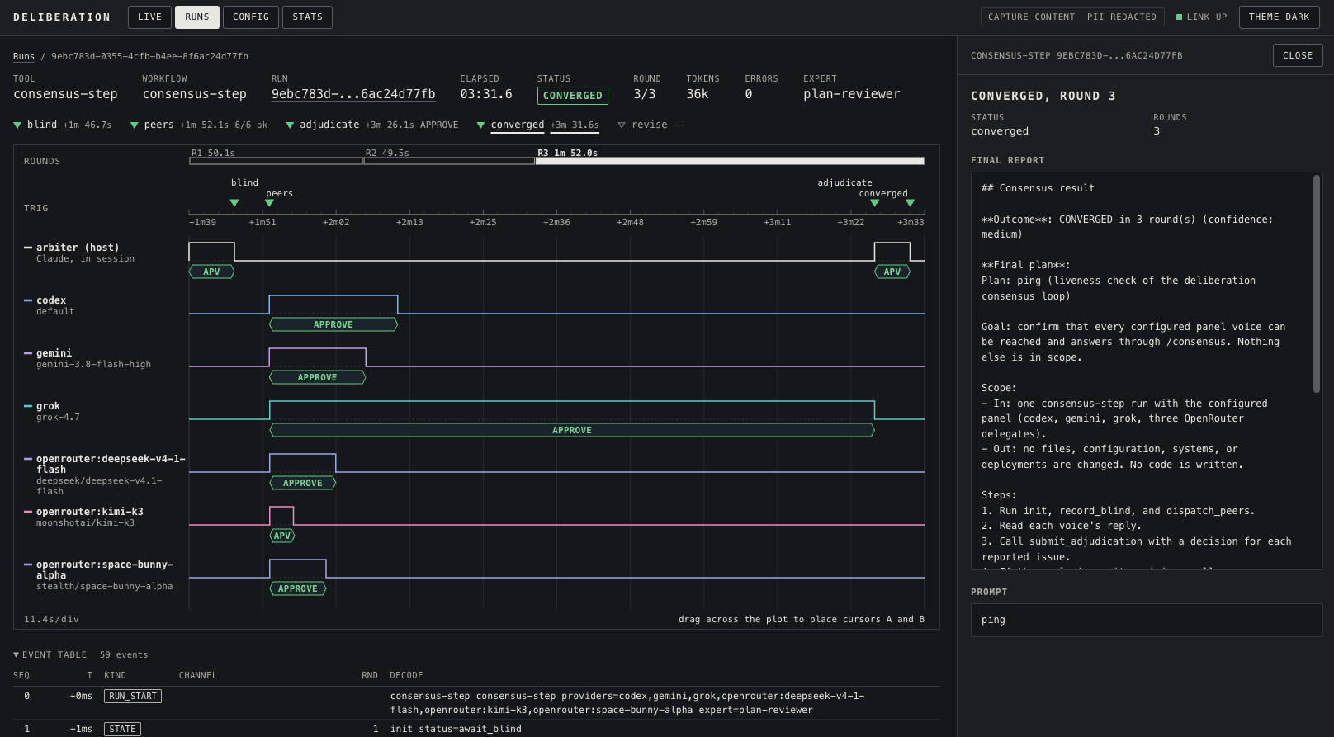The height and width of the screenshot is (737, 1334).
Task: Select the blind stage triangle marker
Action: tap(17, 125)
